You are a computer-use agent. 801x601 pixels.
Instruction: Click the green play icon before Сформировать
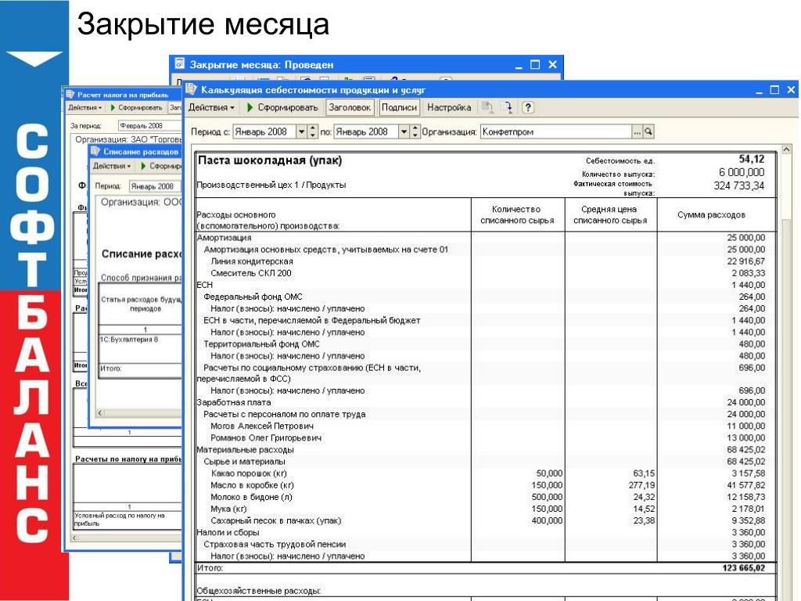click(250, 107)
